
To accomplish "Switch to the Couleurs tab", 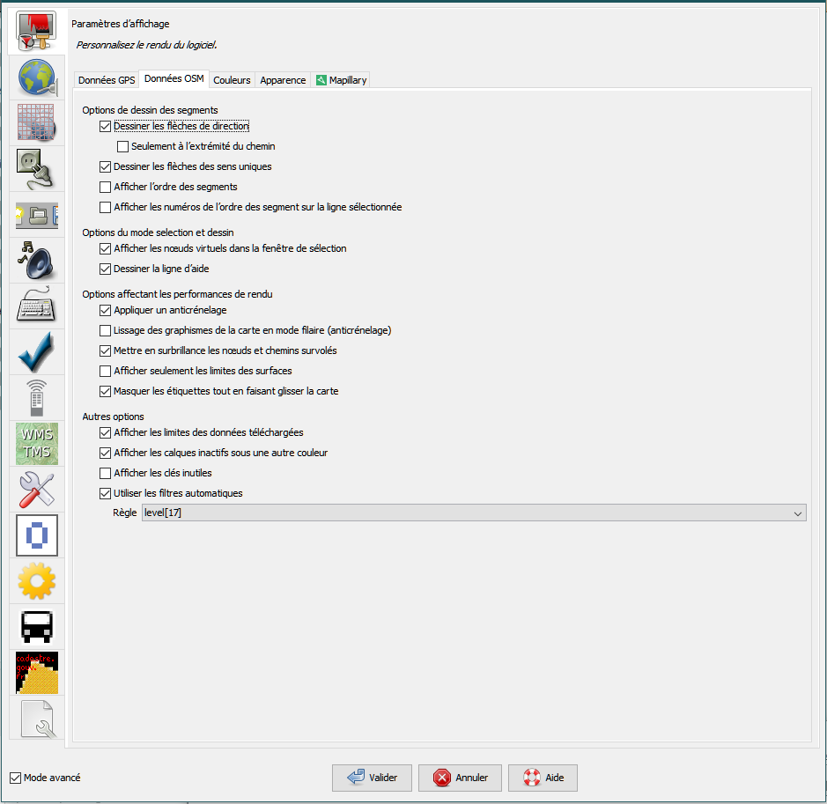I will coord(232,80).
